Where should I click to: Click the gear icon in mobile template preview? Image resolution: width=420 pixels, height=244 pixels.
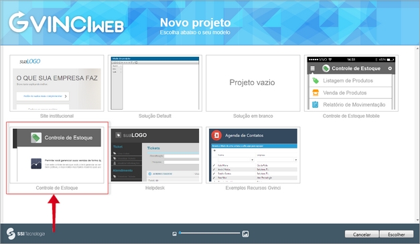click(390, 68)
